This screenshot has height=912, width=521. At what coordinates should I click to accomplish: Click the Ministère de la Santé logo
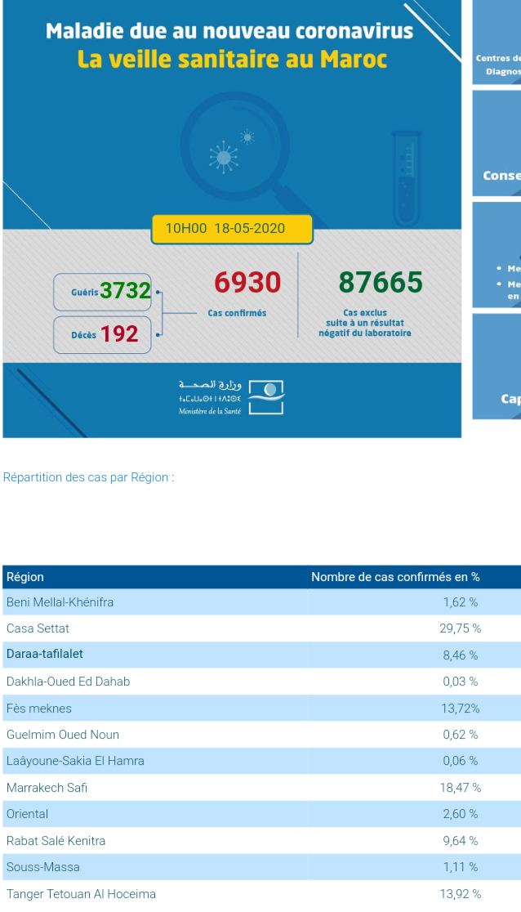click(x=231, y=397)
